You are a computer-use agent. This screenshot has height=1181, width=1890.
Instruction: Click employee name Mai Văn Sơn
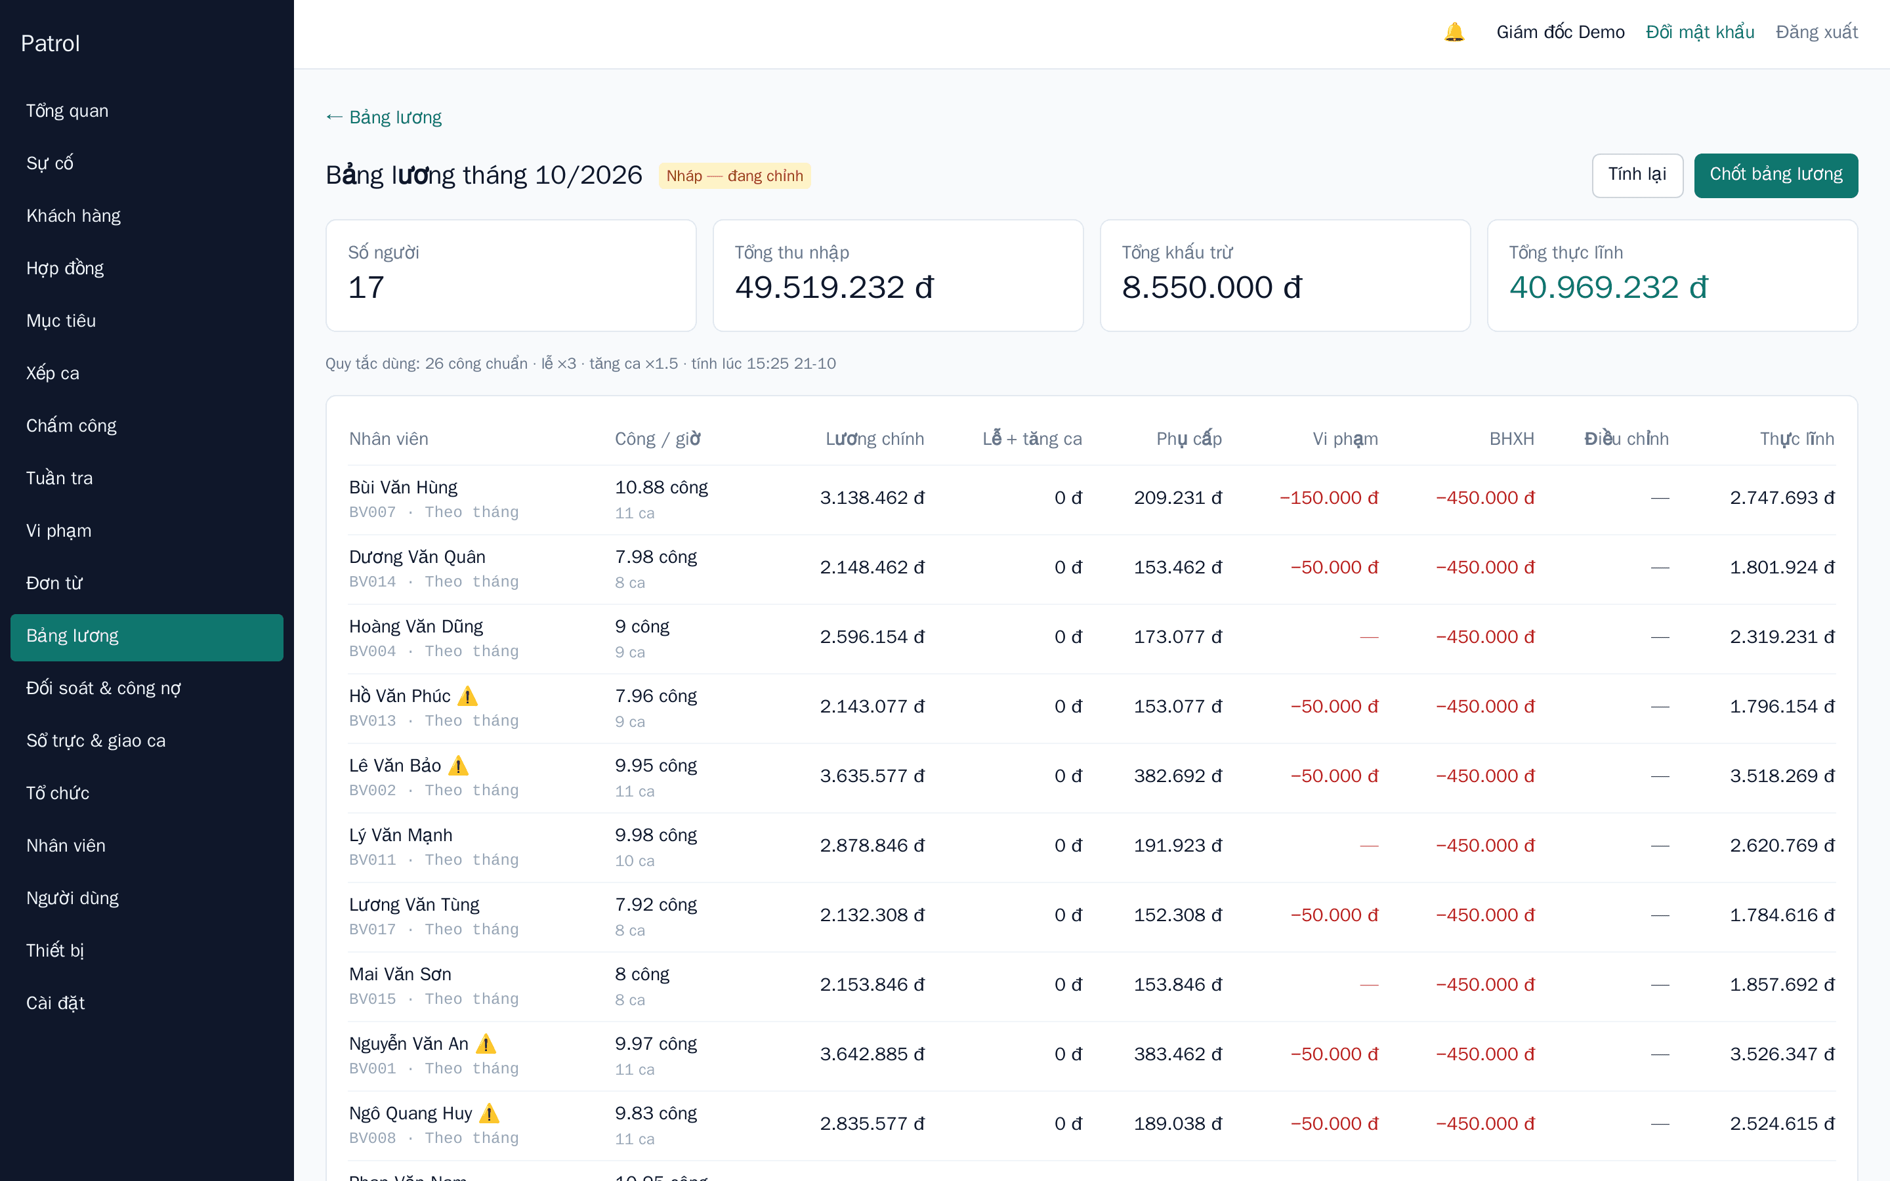click(400, 974)
